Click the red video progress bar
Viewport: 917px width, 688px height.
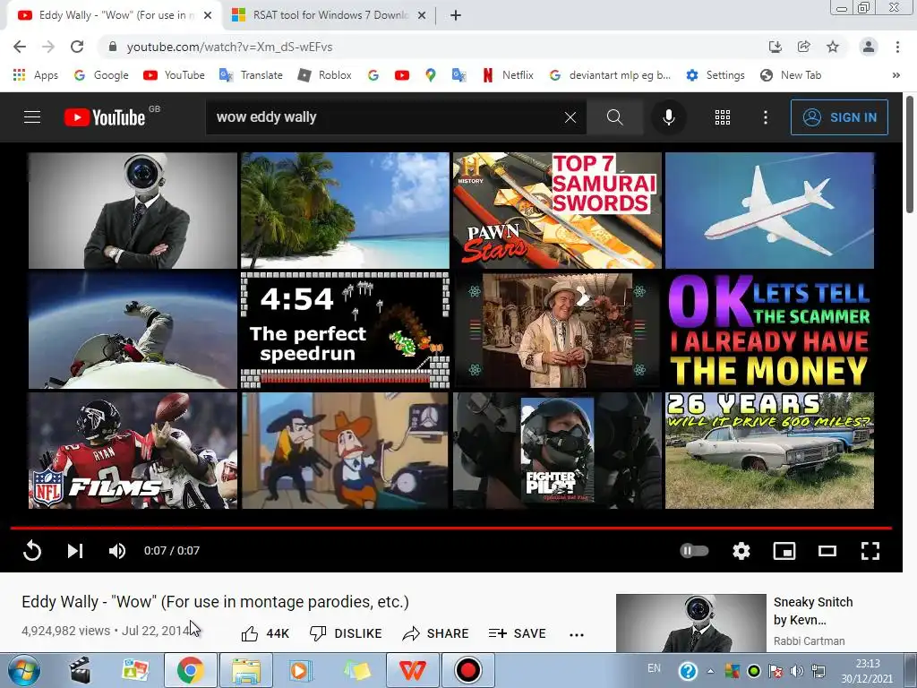pyautogui.click(x=451, y=528)
